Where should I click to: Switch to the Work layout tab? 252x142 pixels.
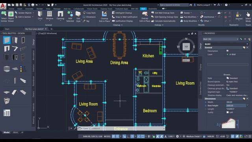(x=15, y=133)
